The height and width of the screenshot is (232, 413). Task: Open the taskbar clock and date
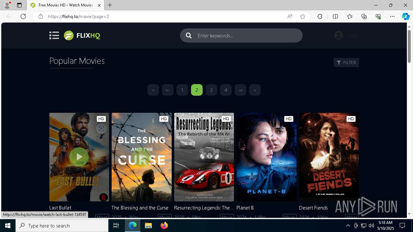[x=385, y=226]
